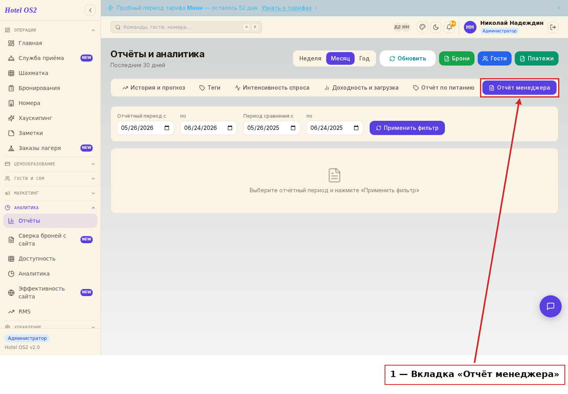The width and height of the screenshot is (568, 394).
Task: Dismiss the trial period banner
Action: (x=559, y=8)
